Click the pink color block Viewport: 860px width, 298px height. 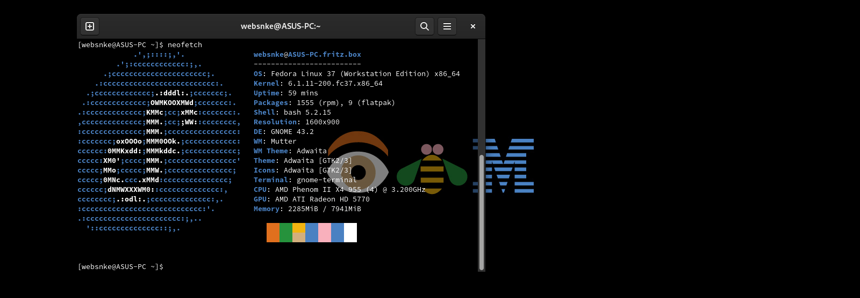tap(325, 233)
